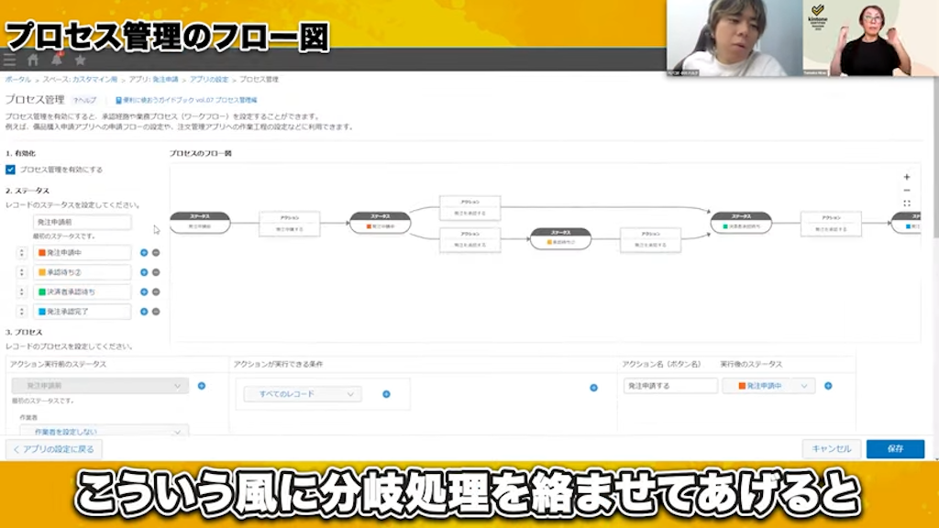Reorder 発注申請中 using its stepper arrows

[20, 253]
